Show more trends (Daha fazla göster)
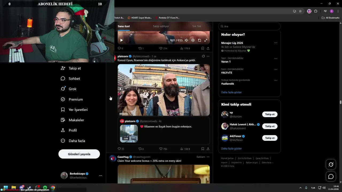342x192 pixels. [x=231, y=92]
